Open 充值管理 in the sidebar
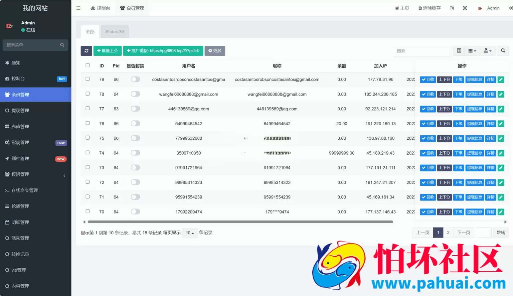 [x=35, y=127]
